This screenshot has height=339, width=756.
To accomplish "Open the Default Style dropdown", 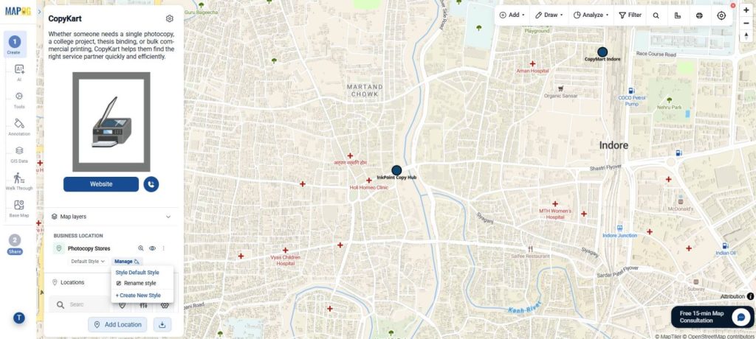I will pos(88,262).
